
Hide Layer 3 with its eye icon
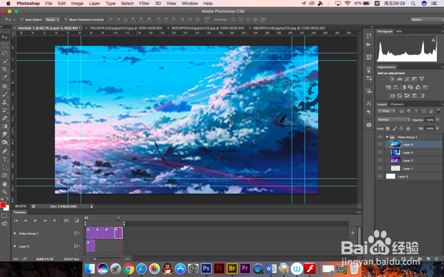coord(380,152)
